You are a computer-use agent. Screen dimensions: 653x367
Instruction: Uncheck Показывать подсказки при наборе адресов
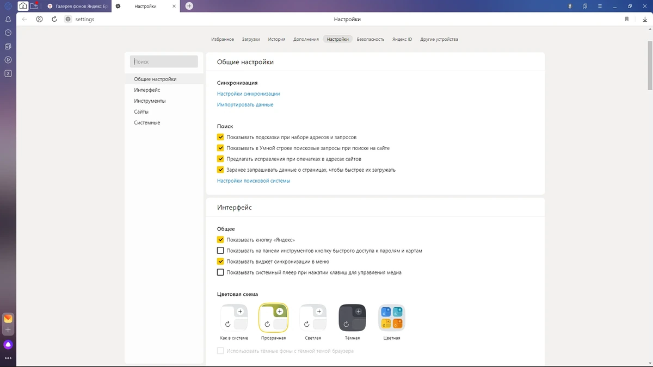point(220,137)
